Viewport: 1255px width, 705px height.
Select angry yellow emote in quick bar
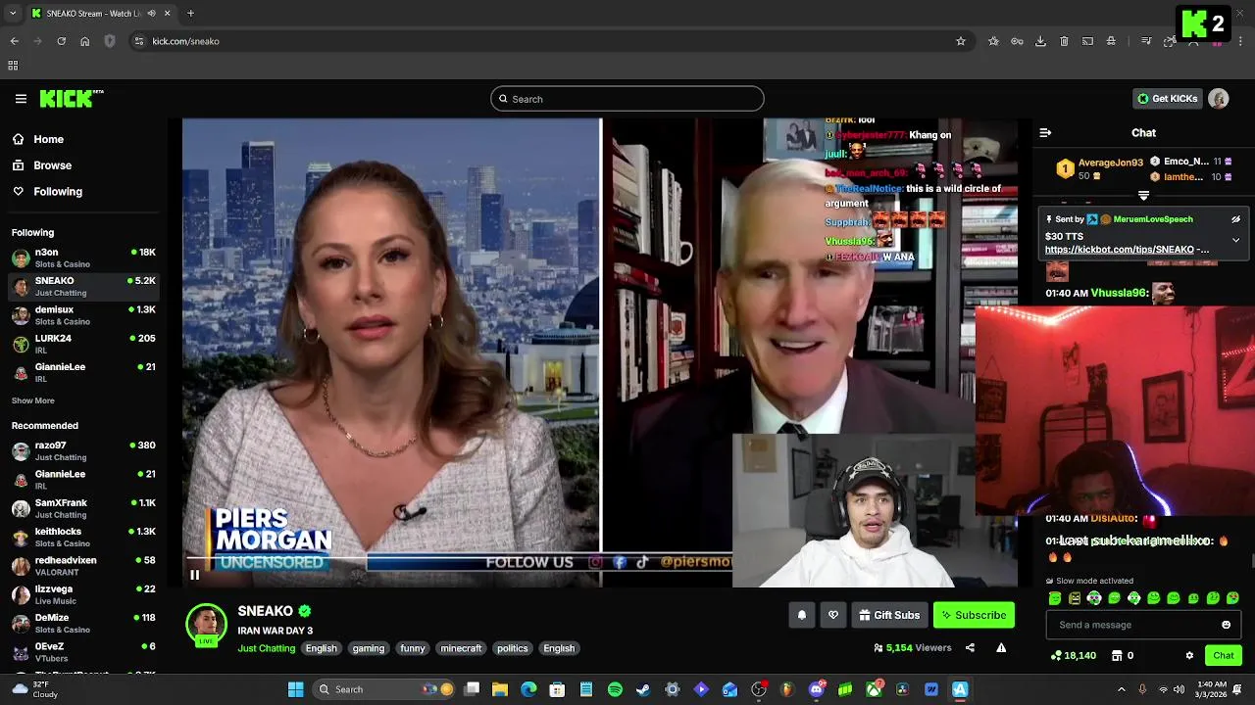pyautogui.click(x=1075, y=598)
